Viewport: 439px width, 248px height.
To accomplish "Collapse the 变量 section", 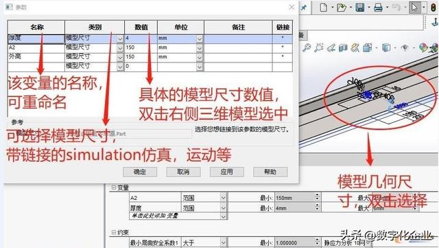I will tap(114, 187).
